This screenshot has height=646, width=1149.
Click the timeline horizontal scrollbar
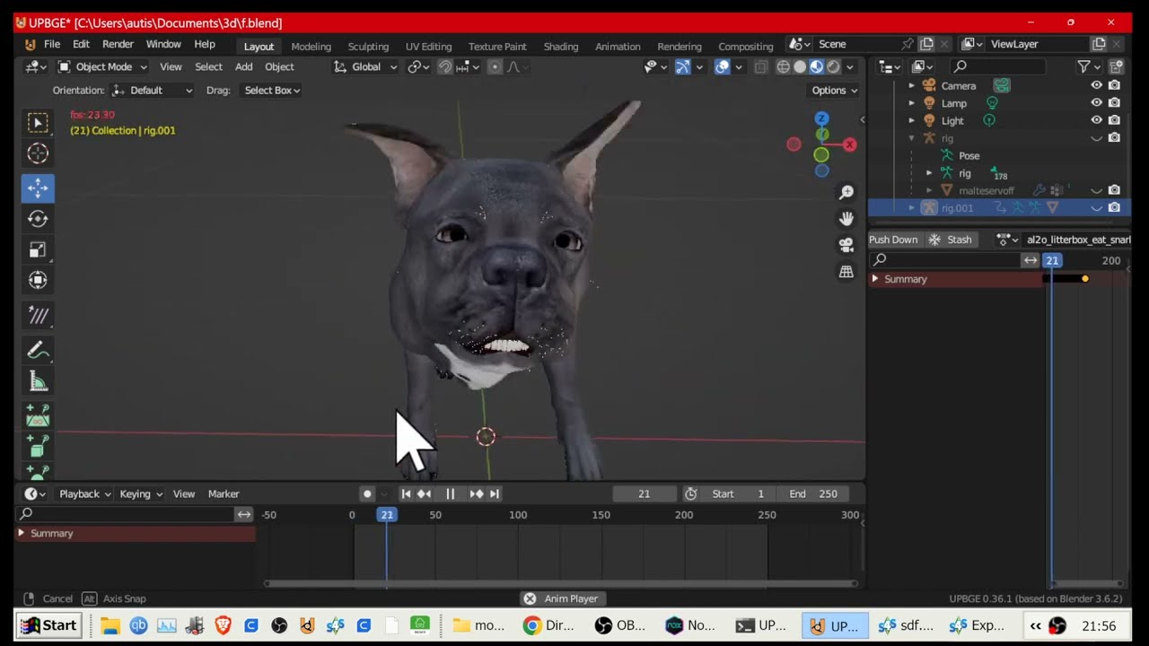pos(560,584)
